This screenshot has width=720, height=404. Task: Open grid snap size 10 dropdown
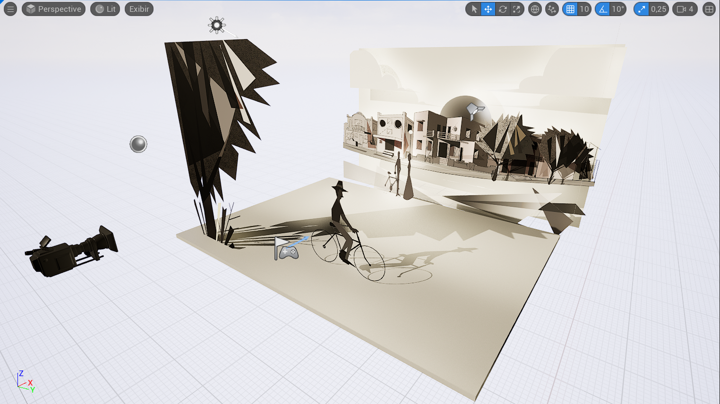[x=584, y=9]
